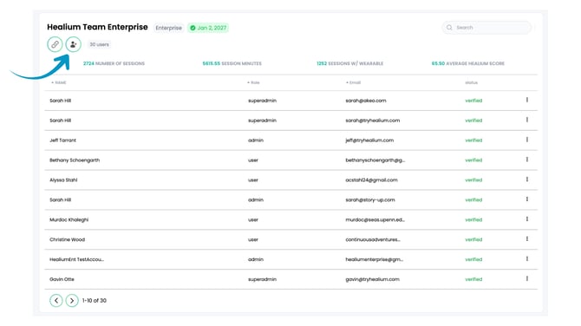Click the Average Healium Score stat
The height and width of the screenshot is (326, 581).
[x=468, y=63]
